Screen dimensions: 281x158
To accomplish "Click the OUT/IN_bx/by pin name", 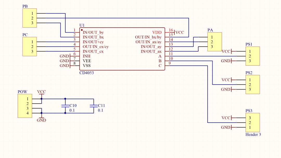I will (x=148, y=37).
